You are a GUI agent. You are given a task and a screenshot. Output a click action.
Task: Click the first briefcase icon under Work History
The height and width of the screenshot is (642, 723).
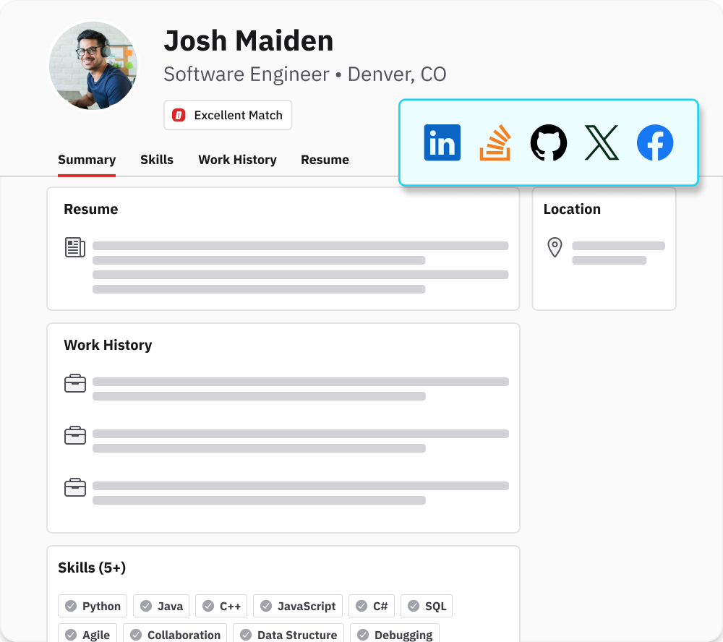(75, 383)
